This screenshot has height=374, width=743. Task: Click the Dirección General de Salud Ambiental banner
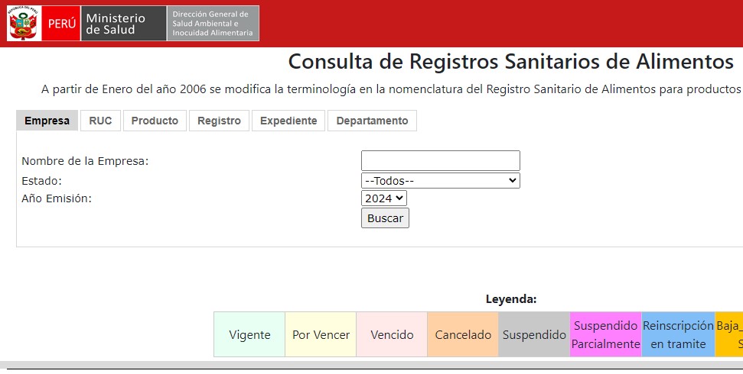pos(213,24)
